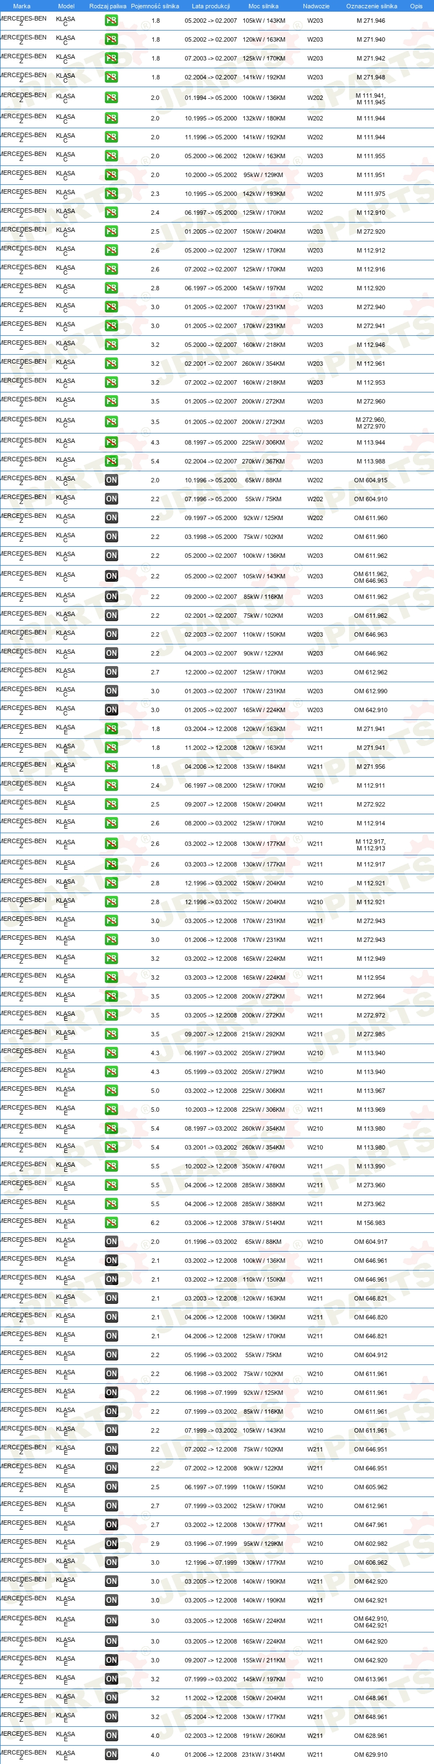Click the power value 191kW / 260KM
The width and height of the screenshot is (434, 1764).
[x=264, y=1735]
